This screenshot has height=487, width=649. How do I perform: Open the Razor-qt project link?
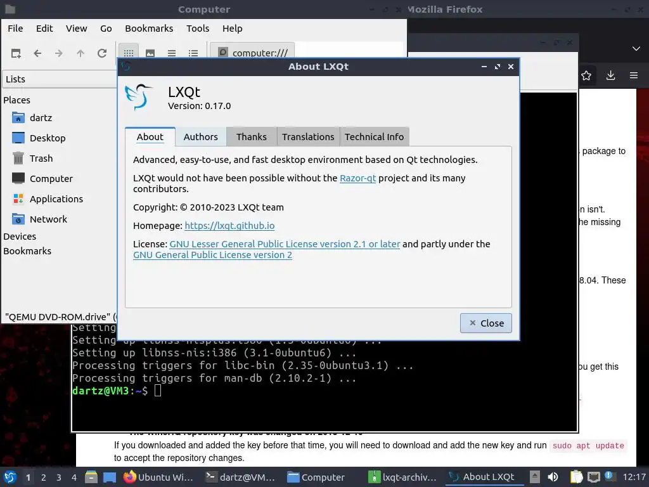tap(357, 178)
